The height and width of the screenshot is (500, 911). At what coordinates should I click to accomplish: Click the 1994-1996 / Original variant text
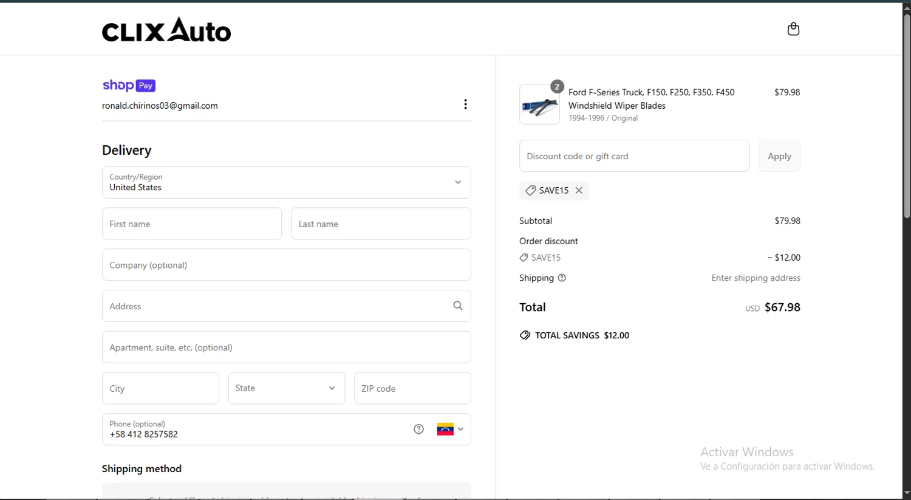[x=603, y=118]
